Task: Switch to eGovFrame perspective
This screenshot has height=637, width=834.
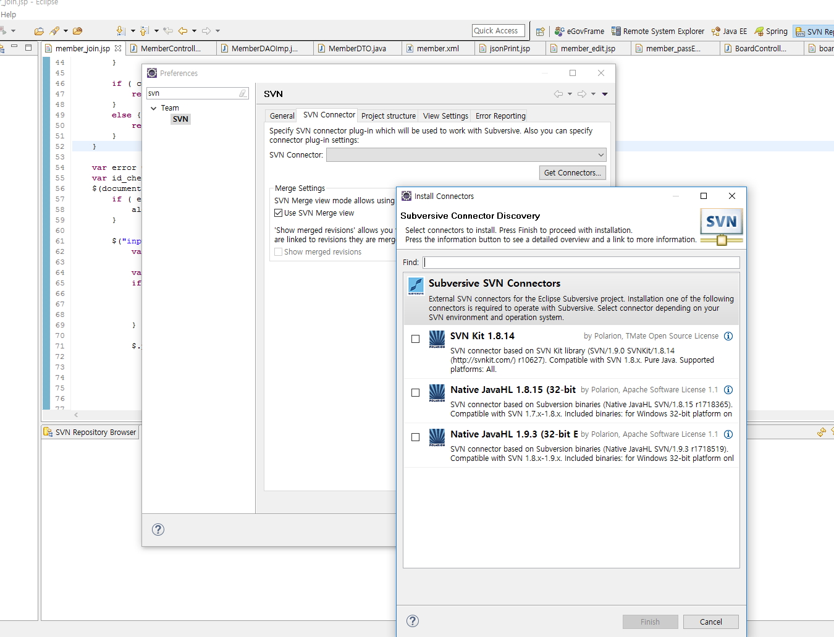Action: 579,31
